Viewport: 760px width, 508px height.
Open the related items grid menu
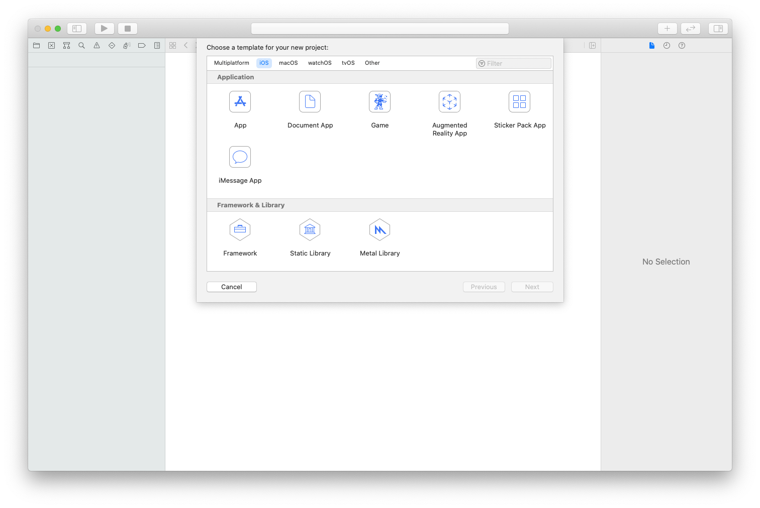[x=173, y=45]
